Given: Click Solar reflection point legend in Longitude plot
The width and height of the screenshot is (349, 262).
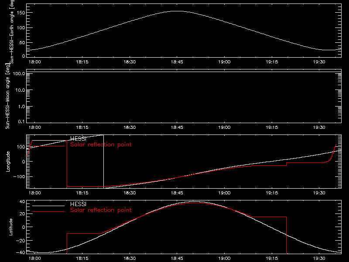Looking at the screenshot, I should click(x=101, y=145).
